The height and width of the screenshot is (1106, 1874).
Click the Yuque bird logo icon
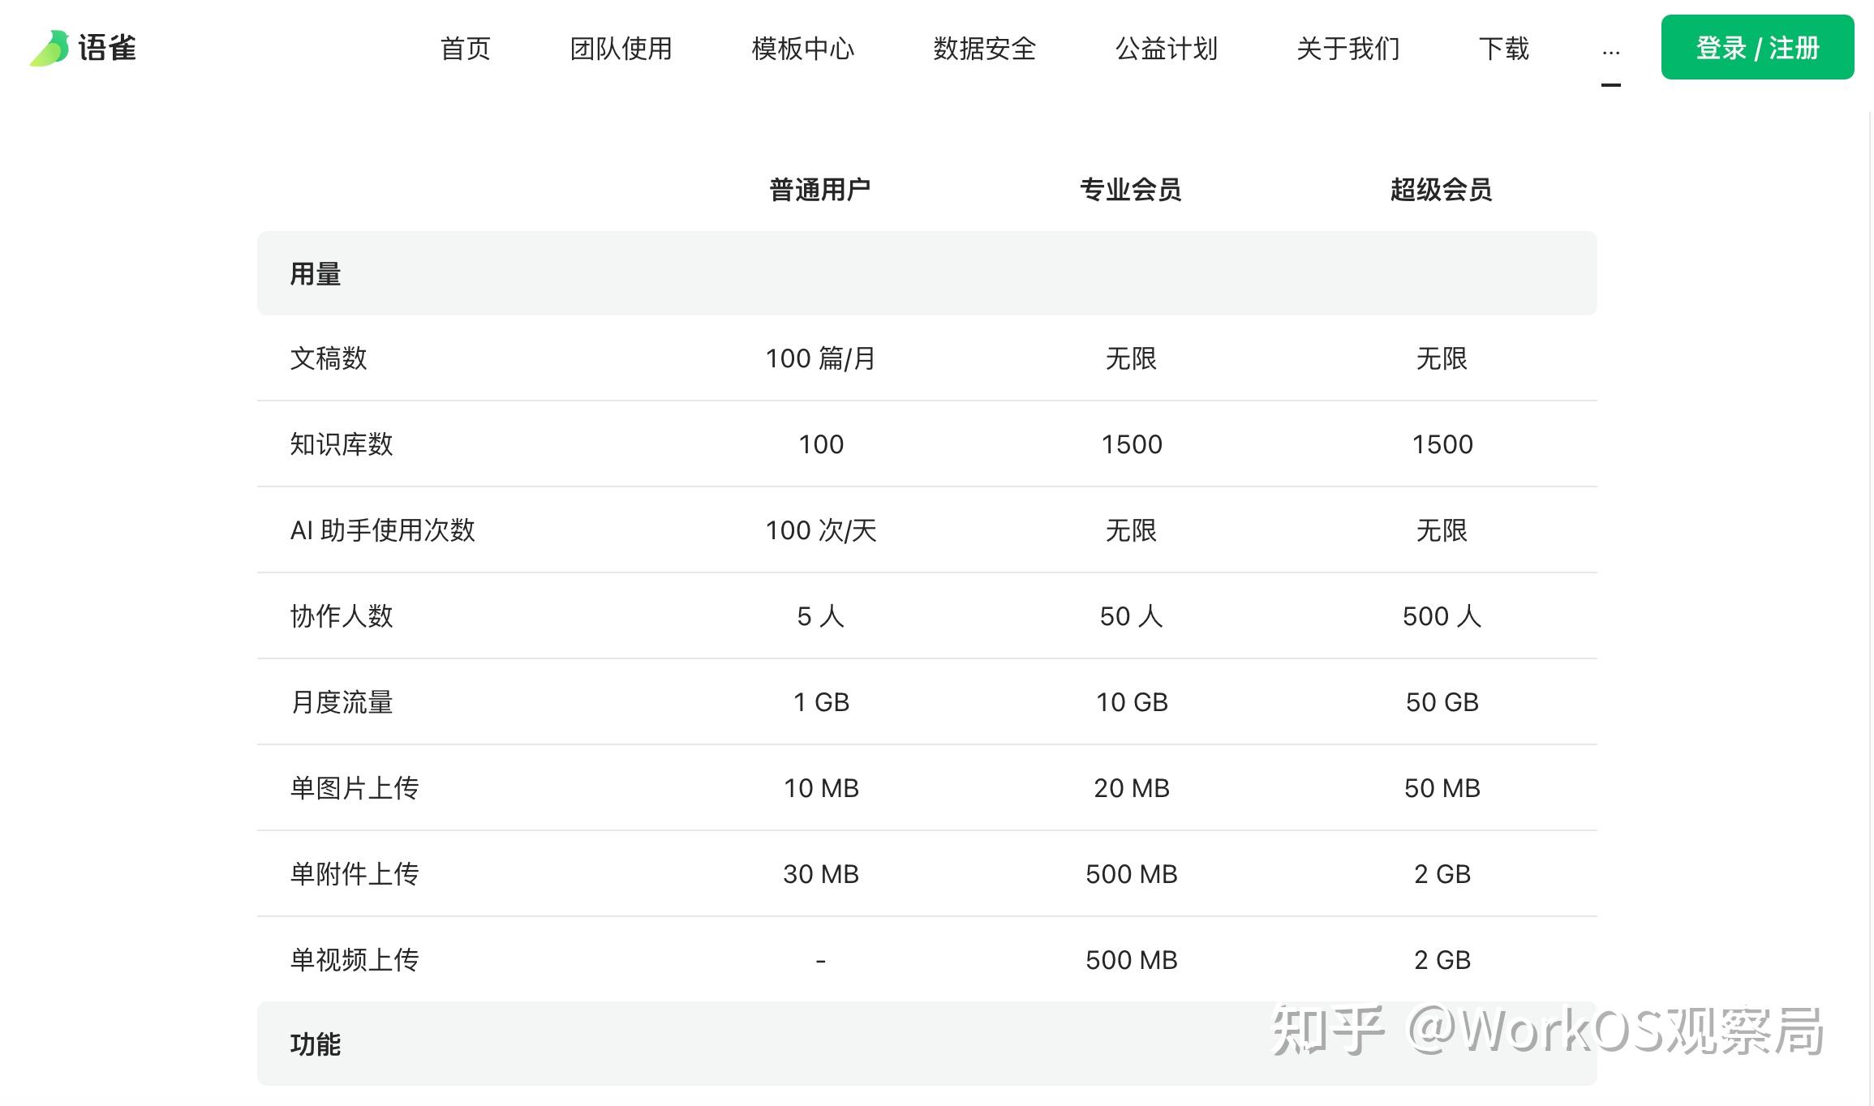tap(50, 49)
